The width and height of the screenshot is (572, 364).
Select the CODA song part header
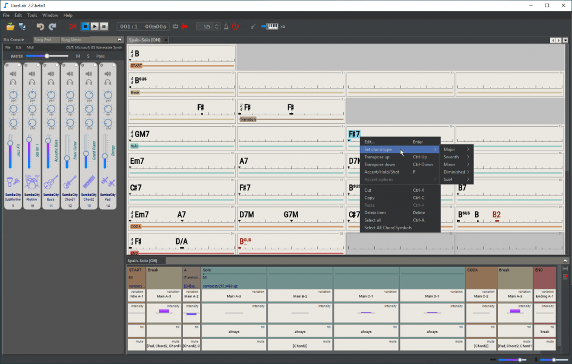coord(481,278)
